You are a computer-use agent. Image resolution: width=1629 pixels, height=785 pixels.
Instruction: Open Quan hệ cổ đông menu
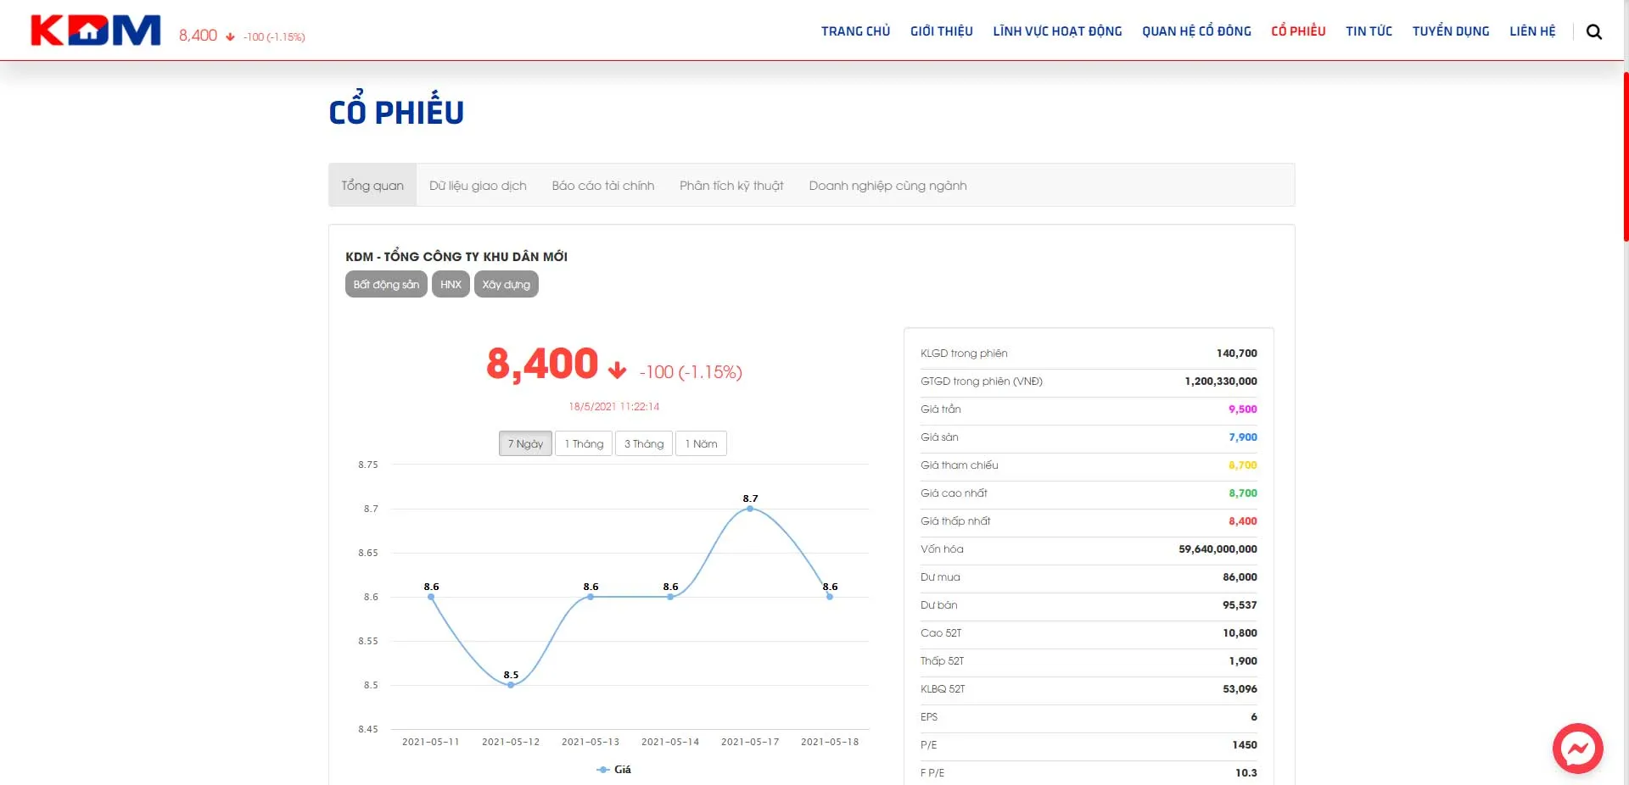tap(1196, 31)
